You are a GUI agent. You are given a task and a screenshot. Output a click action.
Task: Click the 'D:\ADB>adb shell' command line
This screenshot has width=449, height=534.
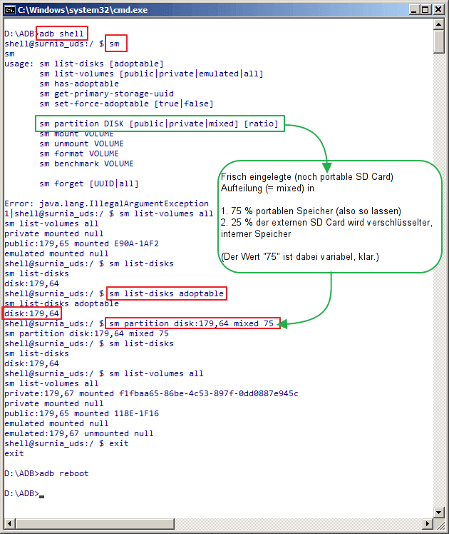(44, 34)
